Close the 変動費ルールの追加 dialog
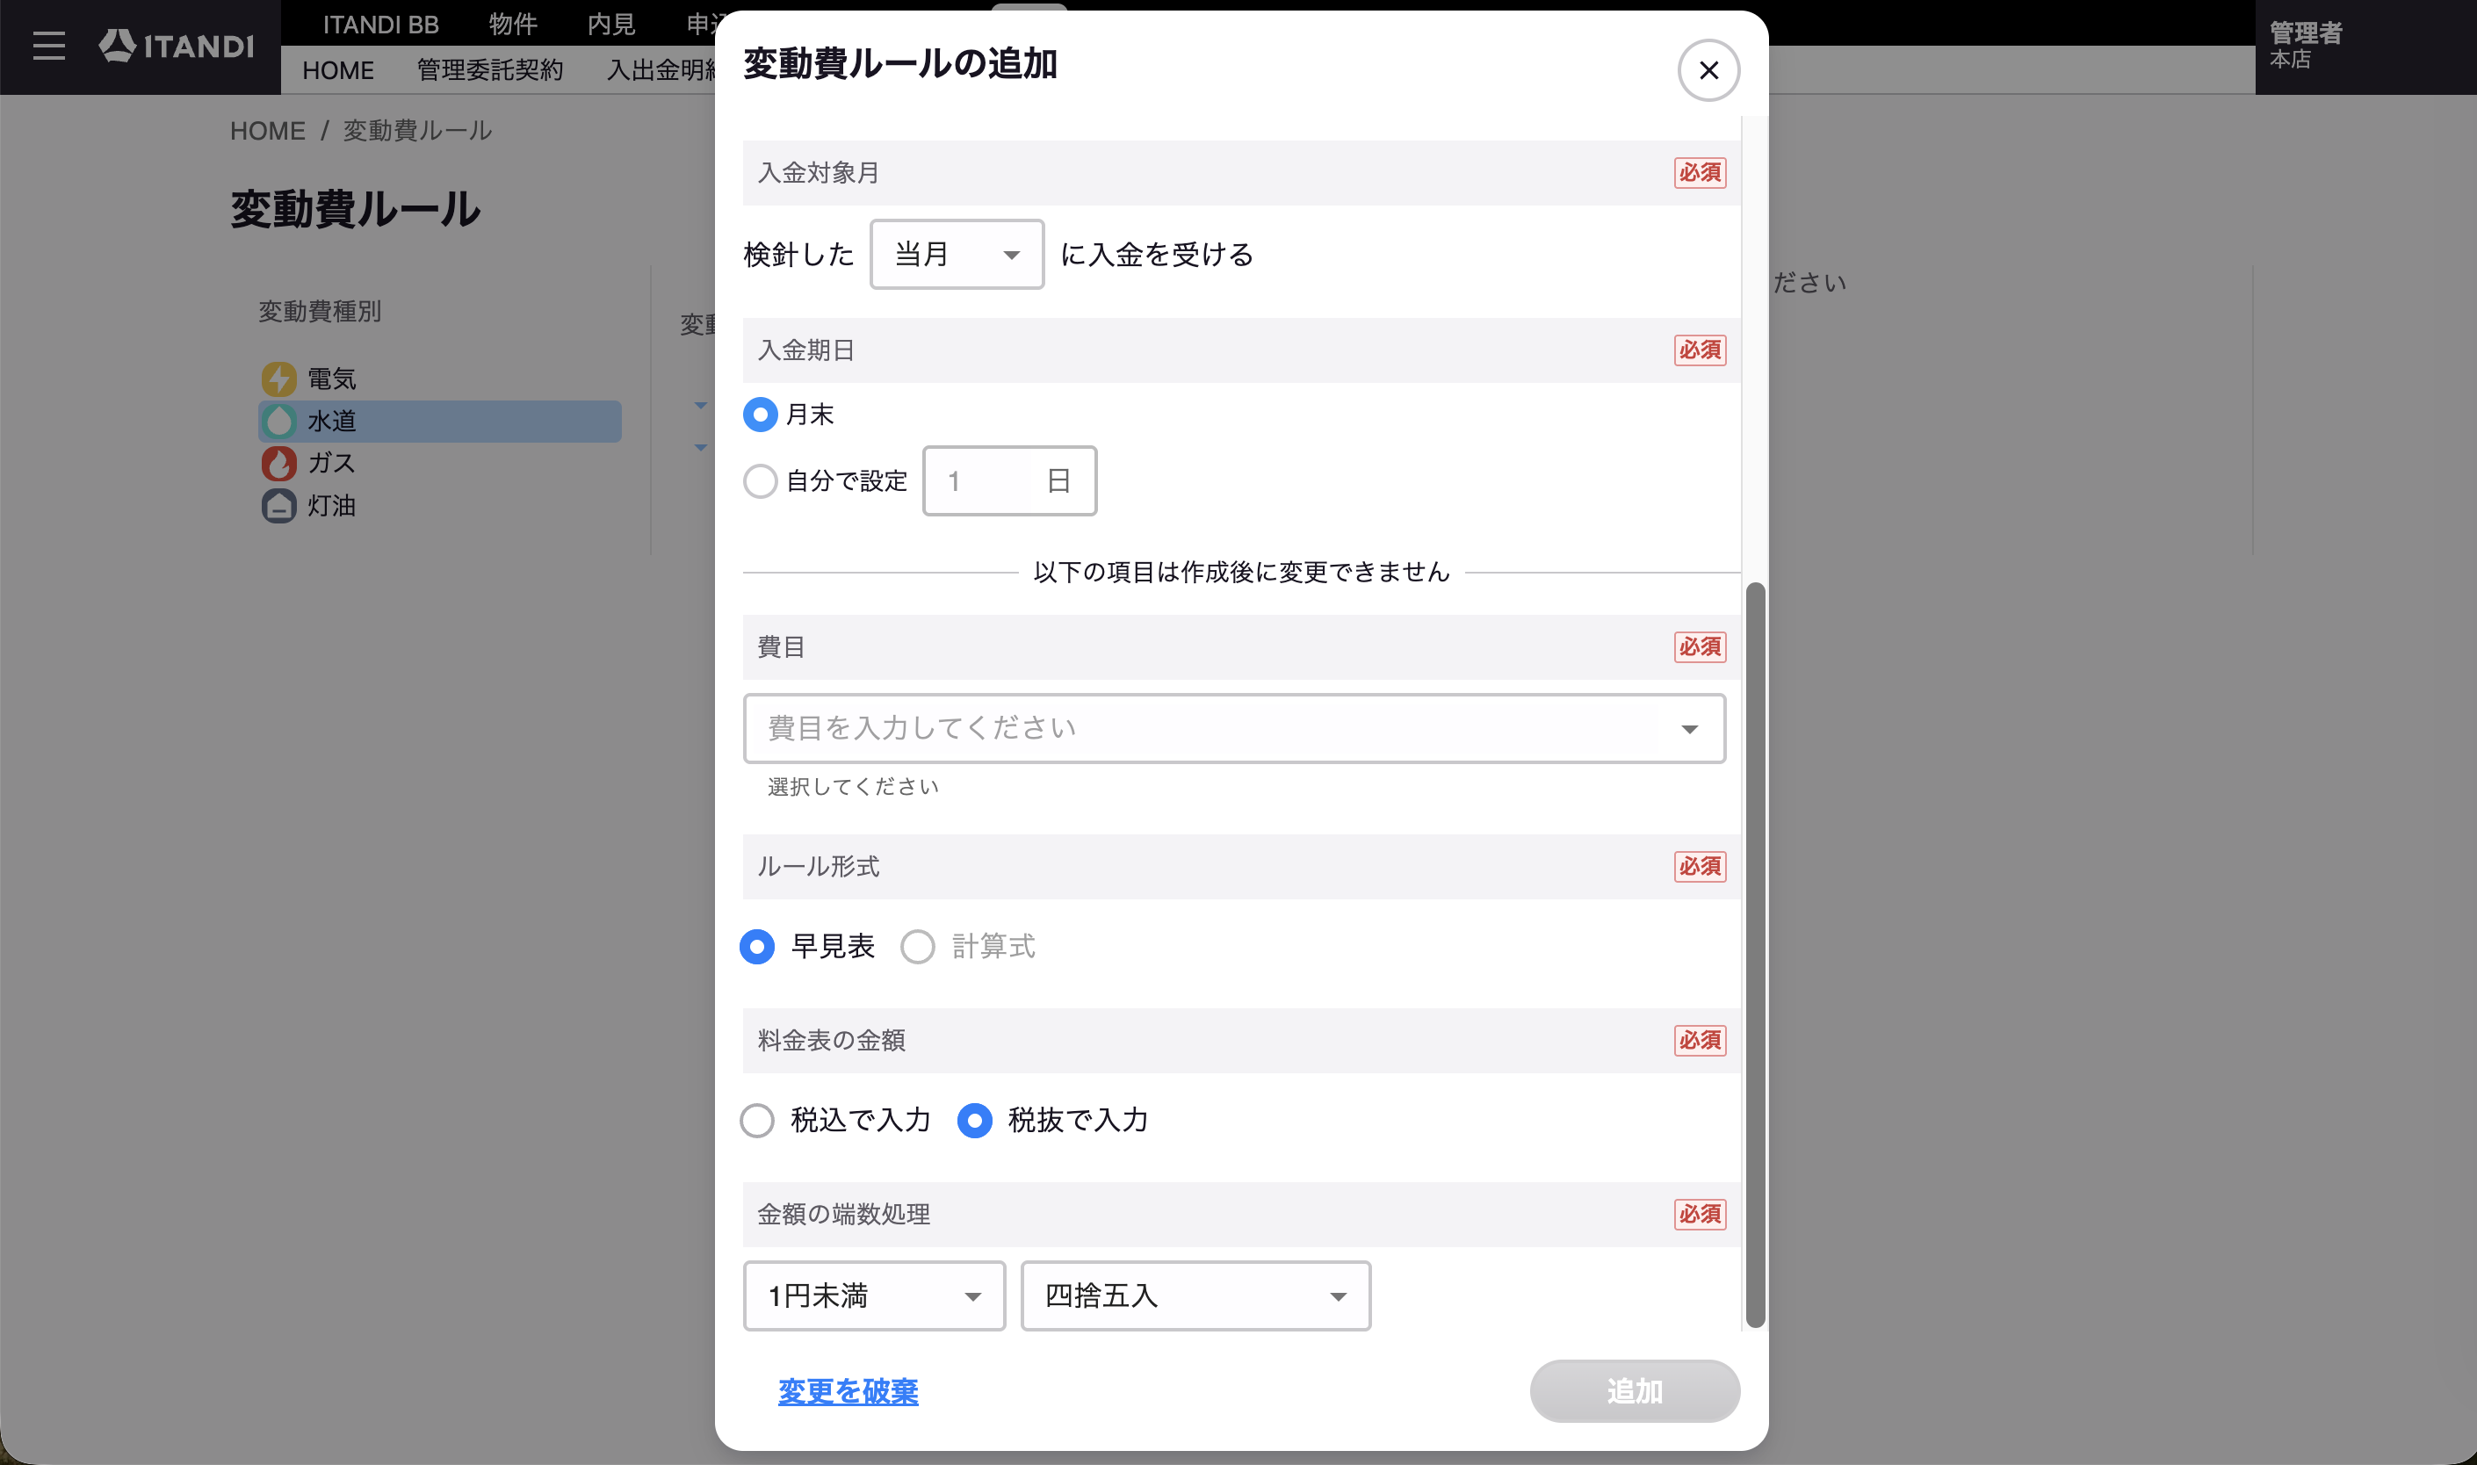The image size is (2477, 1465). 1708,70
